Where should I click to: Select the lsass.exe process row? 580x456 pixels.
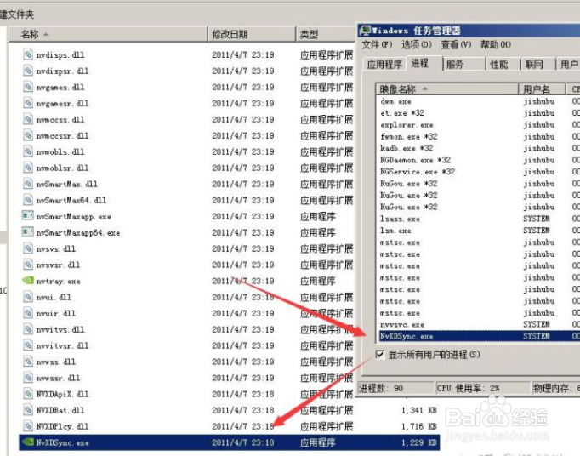(x=478, y=219)
